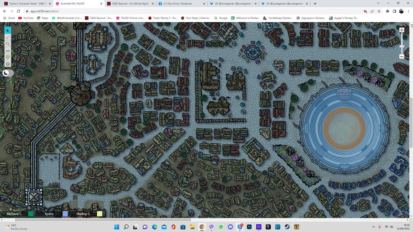Open Steam from the taskbar
The height and width of the screenshot is (232, 413).
coord(287,227)
